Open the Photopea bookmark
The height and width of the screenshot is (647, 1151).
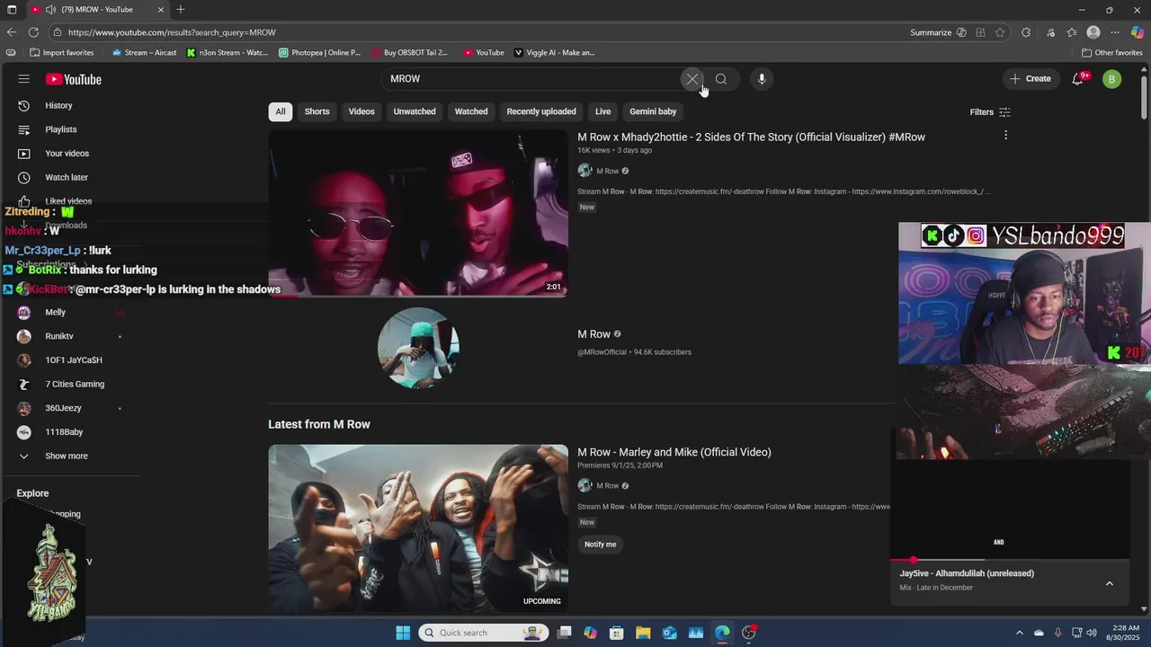[319, 53]
